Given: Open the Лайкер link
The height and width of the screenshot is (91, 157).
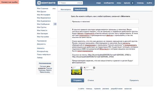Looking at the screenshot, I should point(40,58).
